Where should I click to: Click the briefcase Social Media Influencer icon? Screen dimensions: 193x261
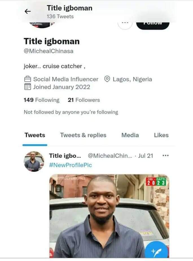click(27, 79)
